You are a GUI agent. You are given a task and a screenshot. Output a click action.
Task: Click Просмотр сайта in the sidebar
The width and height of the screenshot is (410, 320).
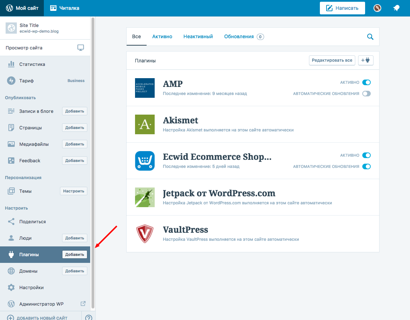pyautogui.click(x=45, y=48)
